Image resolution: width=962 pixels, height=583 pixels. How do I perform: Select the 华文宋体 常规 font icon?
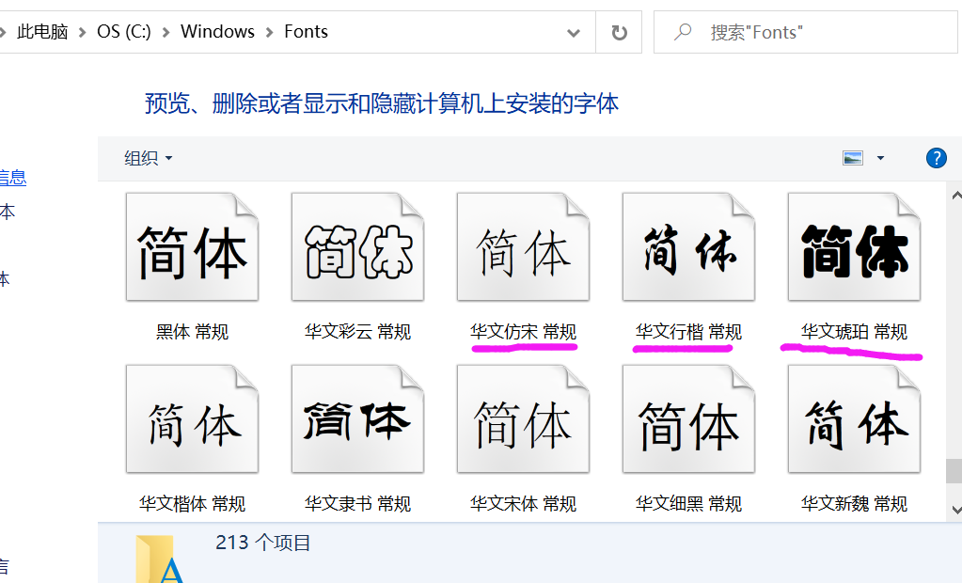click(523, 418)
